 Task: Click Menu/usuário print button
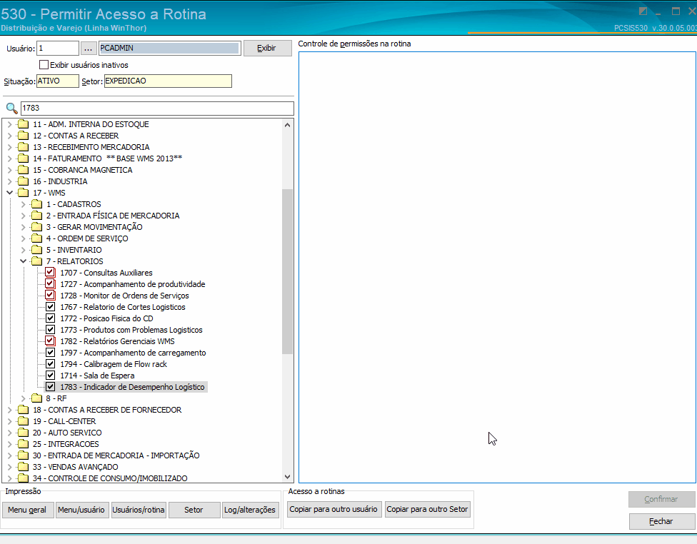(x=81, y=510)
